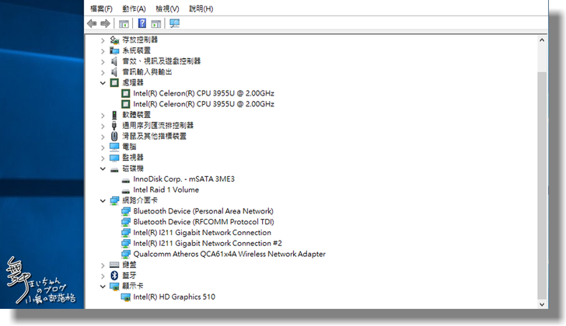Click the mouse icon beside 滑鼠及其他指標裝置

(x=114, y=136)
